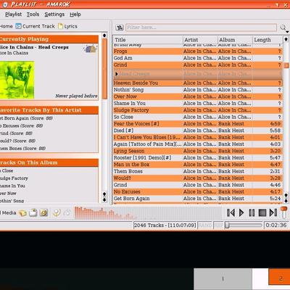Click the Media button in bottom toolbar

pos(8,212)
